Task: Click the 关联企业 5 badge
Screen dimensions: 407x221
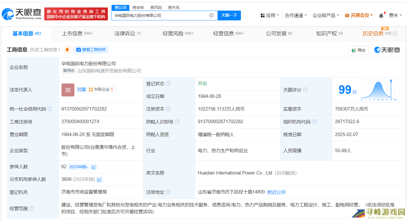Action: tap(101, 90)
